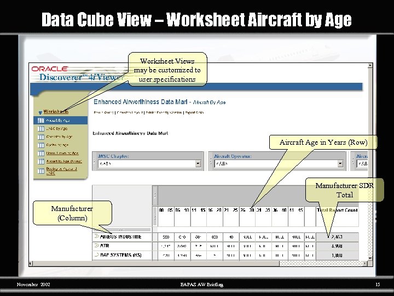Click the vertical scrollbar down arrow

370,259
